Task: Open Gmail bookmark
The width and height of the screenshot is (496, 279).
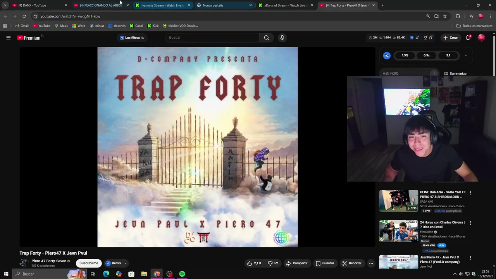Action: (x=22, y=26)
